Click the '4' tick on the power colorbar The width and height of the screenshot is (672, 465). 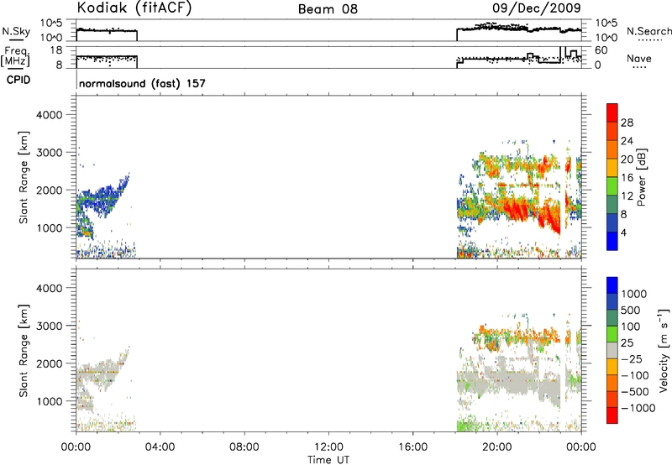point(623,232)
